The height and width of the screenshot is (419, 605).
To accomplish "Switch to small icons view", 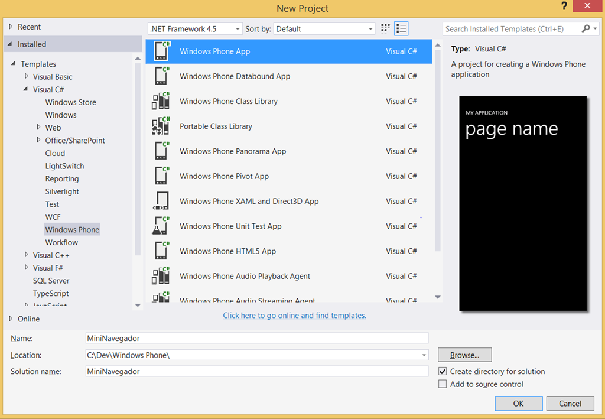I will pyautogui.click(x=385, y=28).
